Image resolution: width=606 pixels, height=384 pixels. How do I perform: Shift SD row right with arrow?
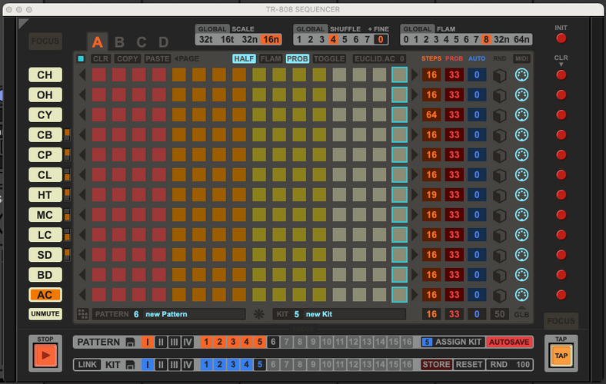pyautogui.click(x=415, y=255)
